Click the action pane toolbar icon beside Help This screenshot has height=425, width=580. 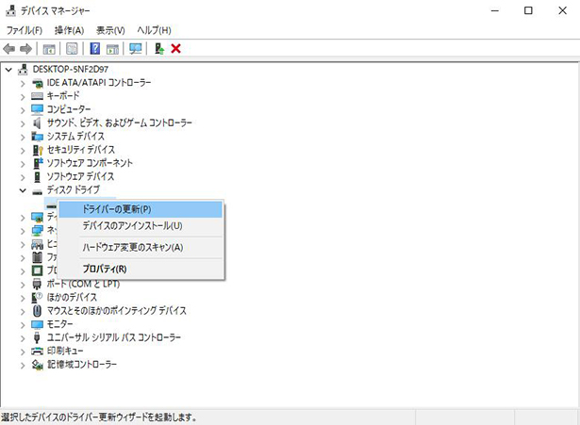[112, 49]
